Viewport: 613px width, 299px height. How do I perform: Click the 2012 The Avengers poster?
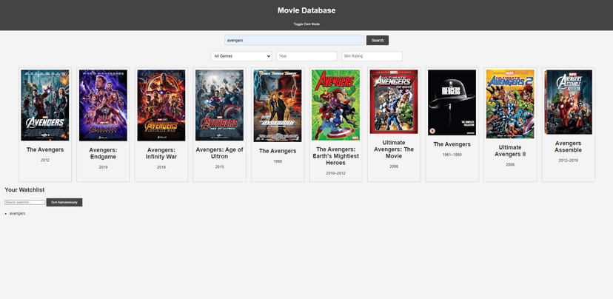[45, 105]
